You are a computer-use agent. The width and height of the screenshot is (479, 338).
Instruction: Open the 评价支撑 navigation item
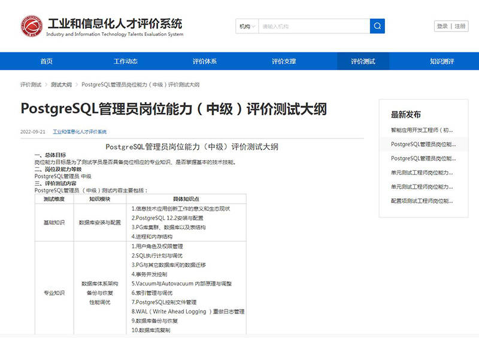[x=284, y=62]
